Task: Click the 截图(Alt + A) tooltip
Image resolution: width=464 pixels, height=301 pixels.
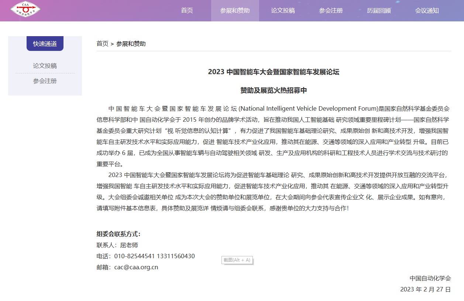Action: point(237,260)
